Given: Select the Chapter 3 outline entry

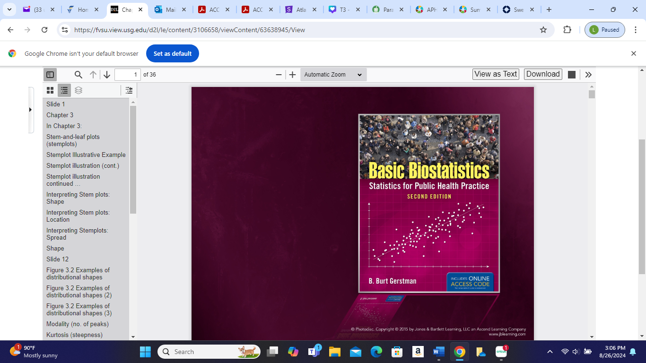Looking at the screenshot, I should (60, 115).
